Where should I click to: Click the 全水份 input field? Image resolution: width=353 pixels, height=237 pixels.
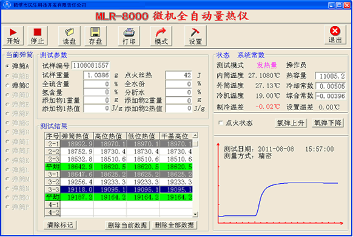pyautogui.click(x=179, y=84)
